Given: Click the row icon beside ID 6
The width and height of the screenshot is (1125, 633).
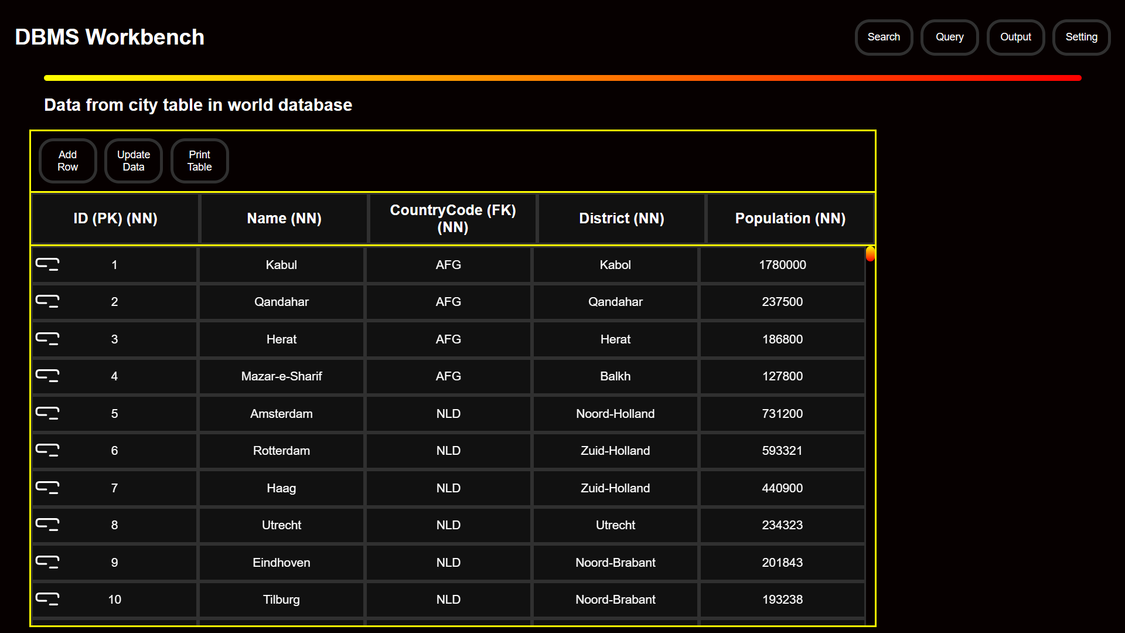Looking at the screenshot, I should [47, 450].
